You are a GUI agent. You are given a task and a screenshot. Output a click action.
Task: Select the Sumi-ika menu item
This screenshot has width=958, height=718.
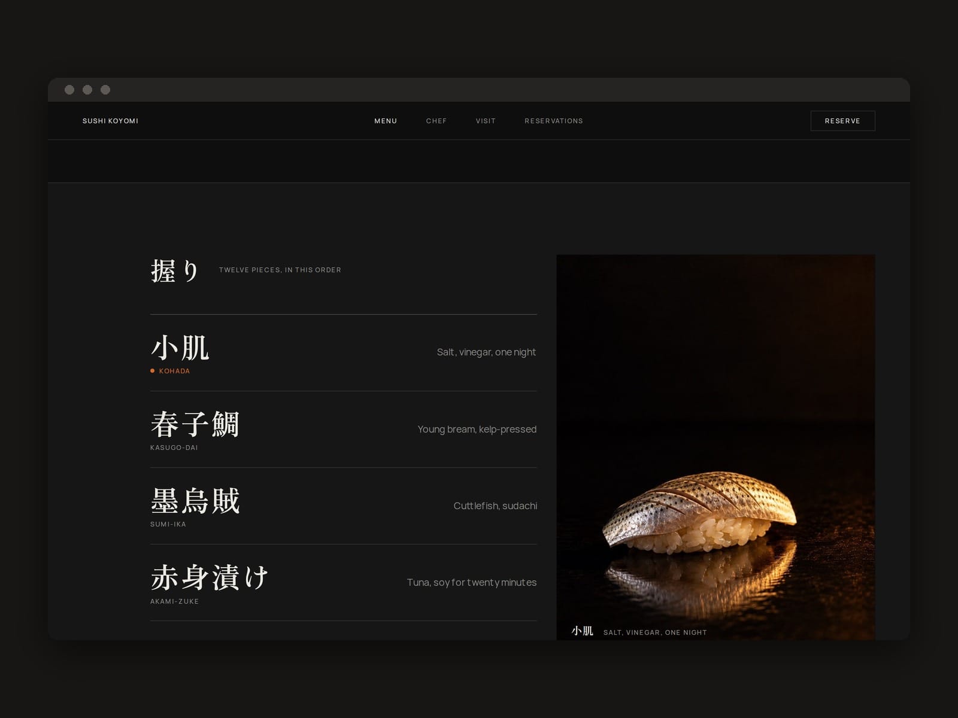coord(343,506)
